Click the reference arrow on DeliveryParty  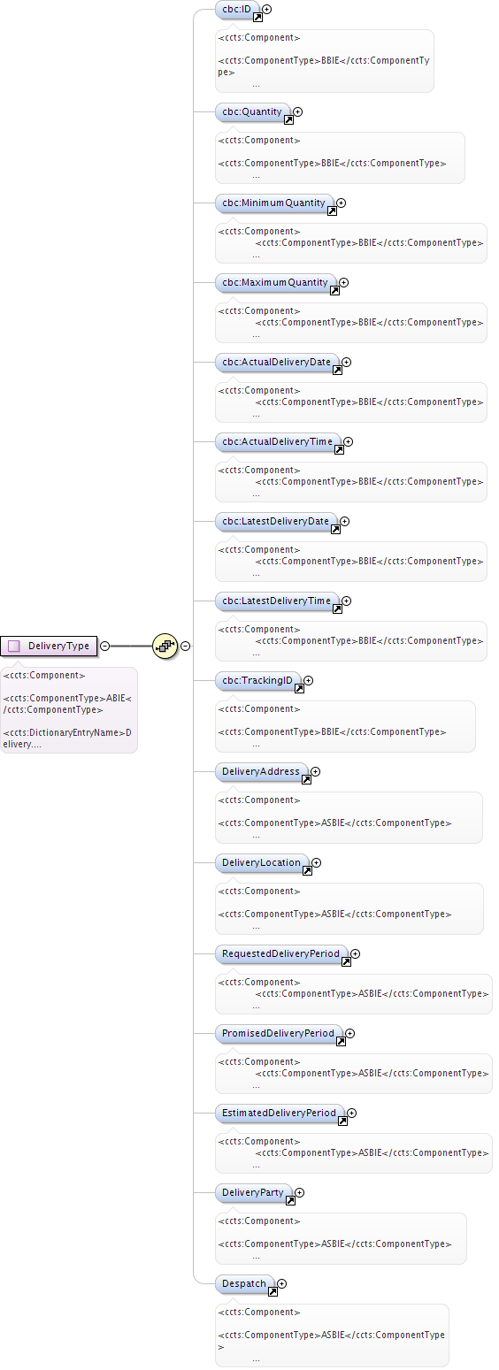(289, 1199)
